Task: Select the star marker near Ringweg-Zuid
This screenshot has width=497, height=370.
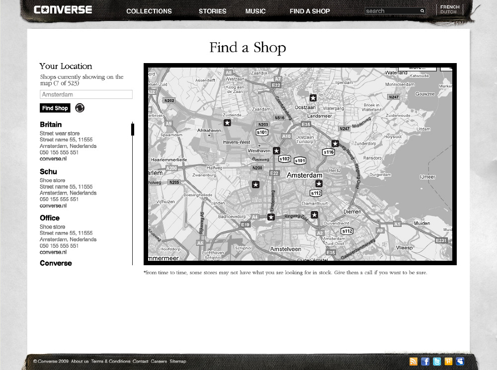Action: pyautogui.click(x=314, y=215)
